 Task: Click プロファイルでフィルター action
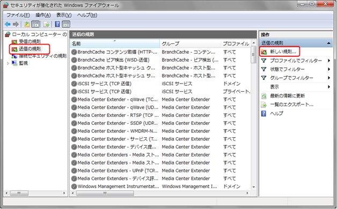296,61
